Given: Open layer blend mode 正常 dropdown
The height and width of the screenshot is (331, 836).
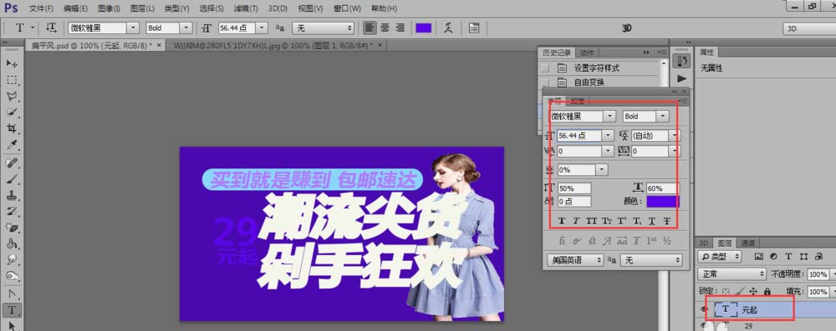Looking at the screenshot, I should tap(732, 274).
